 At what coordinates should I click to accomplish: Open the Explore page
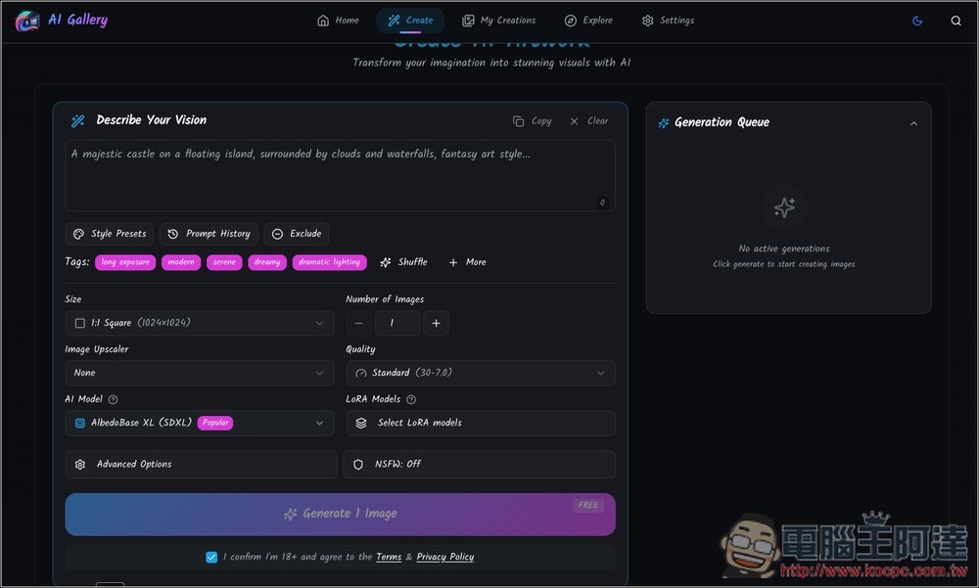coord(587,21)
